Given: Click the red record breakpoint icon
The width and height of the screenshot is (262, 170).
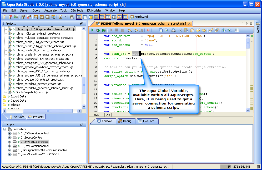Looking at the screenshot, I should pos(148,30).
